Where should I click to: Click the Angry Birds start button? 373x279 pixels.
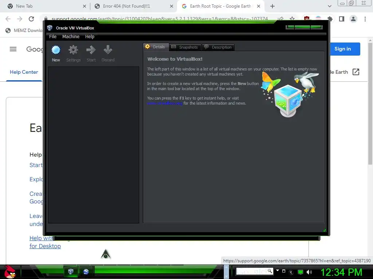click(10, 272)
